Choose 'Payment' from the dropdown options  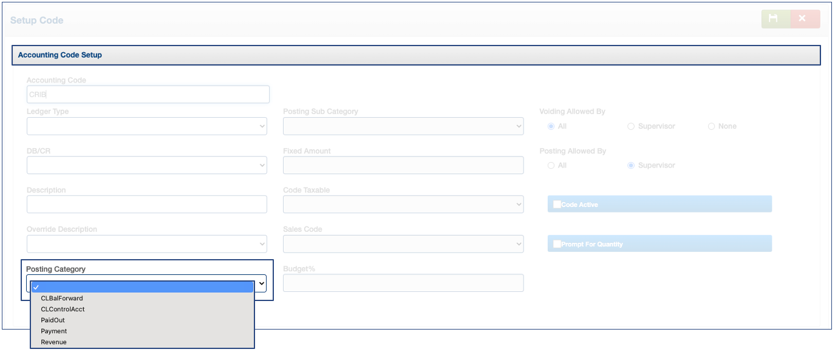point(54,331)
